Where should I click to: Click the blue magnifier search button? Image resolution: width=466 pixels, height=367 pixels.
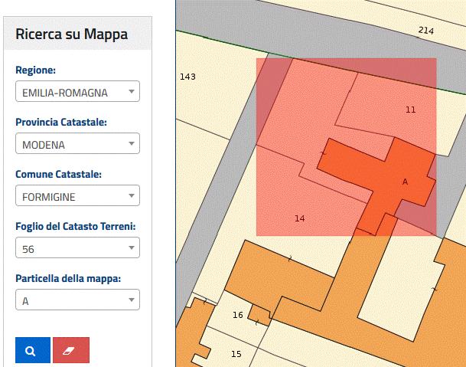tap(33, 350)
